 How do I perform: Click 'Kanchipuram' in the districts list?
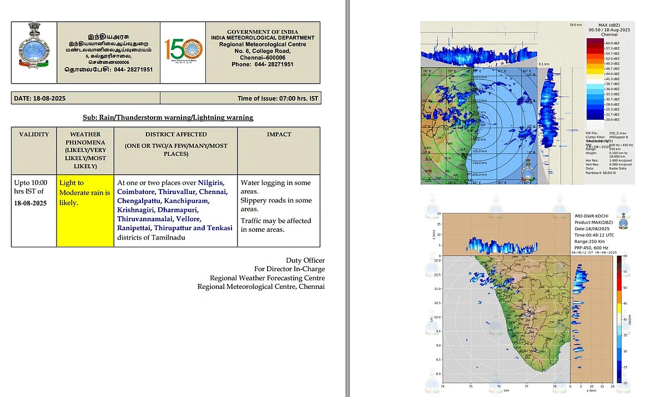[x=187, y=201]
